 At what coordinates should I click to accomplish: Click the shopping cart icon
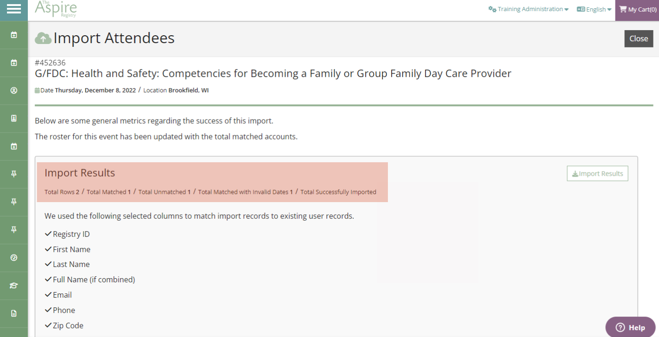[x=623, y=9]
